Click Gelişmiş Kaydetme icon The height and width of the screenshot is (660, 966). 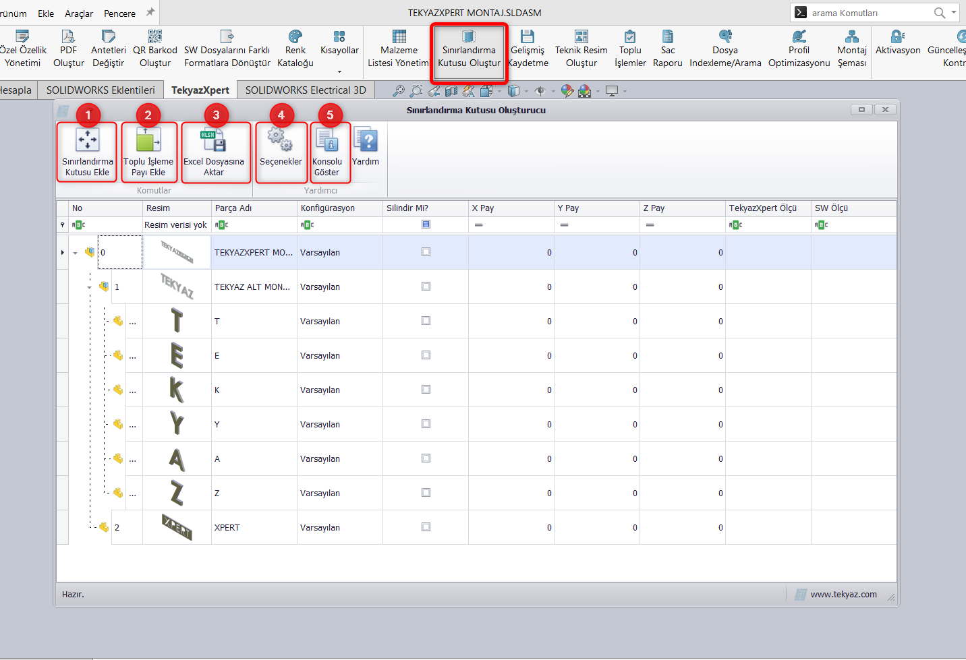[x=528, y=36]
